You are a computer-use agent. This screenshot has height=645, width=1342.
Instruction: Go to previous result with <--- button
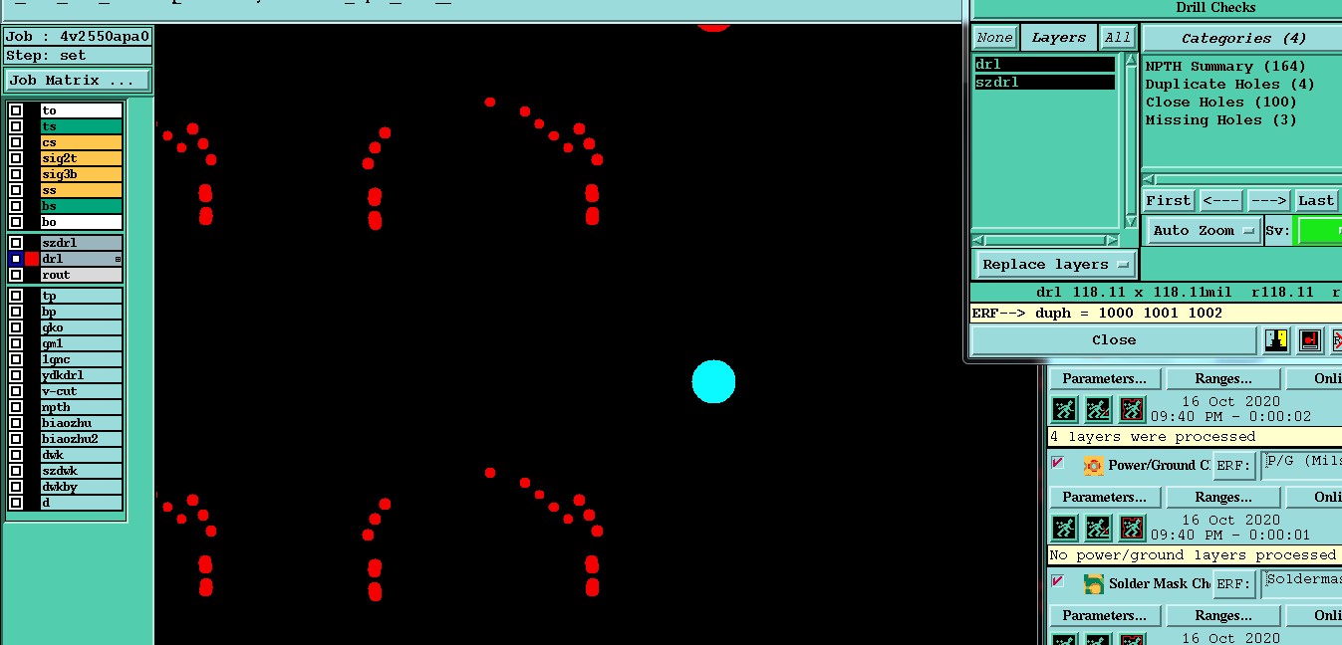click(x=1220, y=200)
